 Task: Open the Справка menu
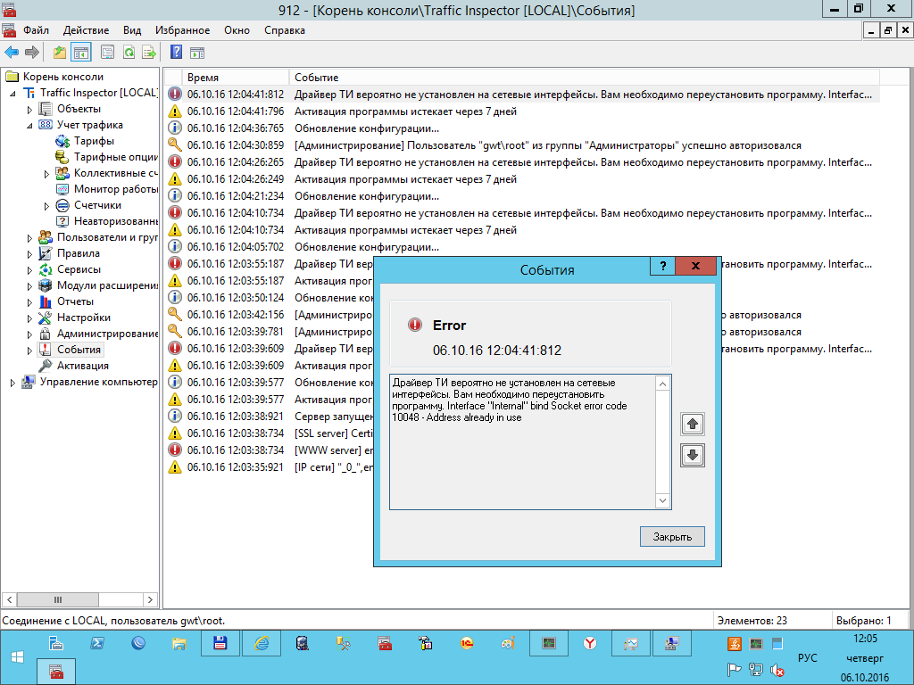[x=285, y=30]
